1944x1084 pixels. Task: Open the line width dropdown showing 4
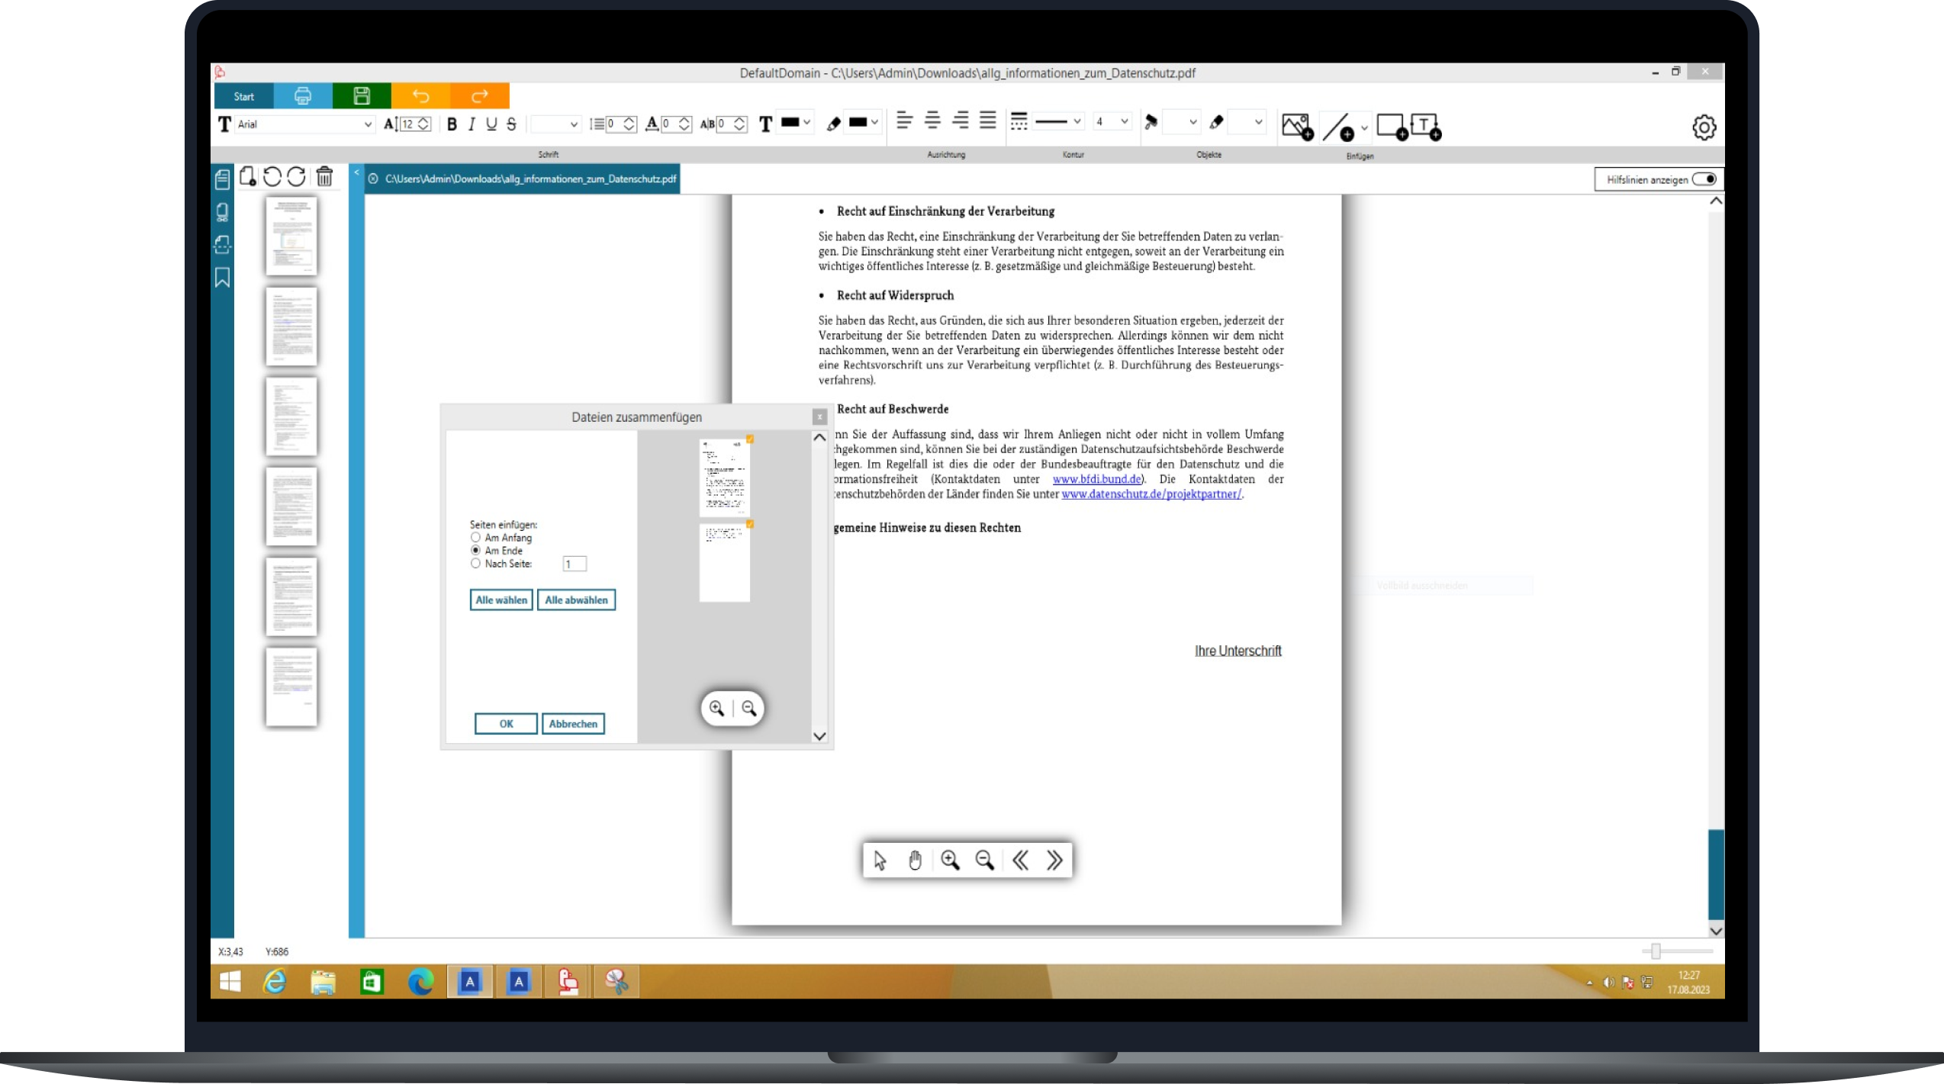(1124, 121)
